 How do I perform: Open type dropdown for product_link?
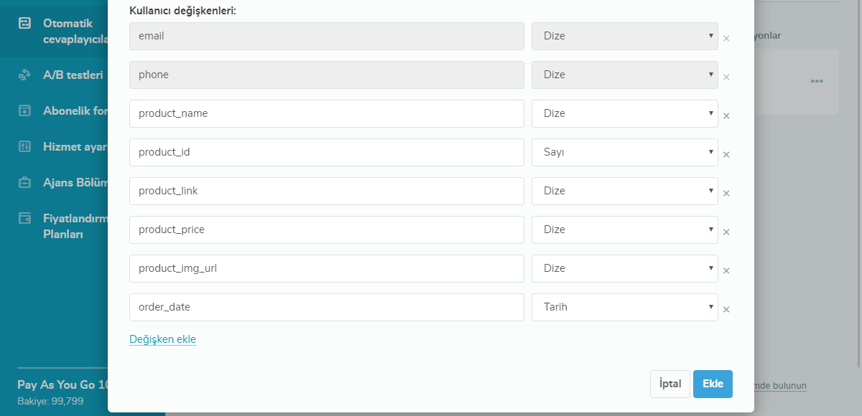coord(625,191)
